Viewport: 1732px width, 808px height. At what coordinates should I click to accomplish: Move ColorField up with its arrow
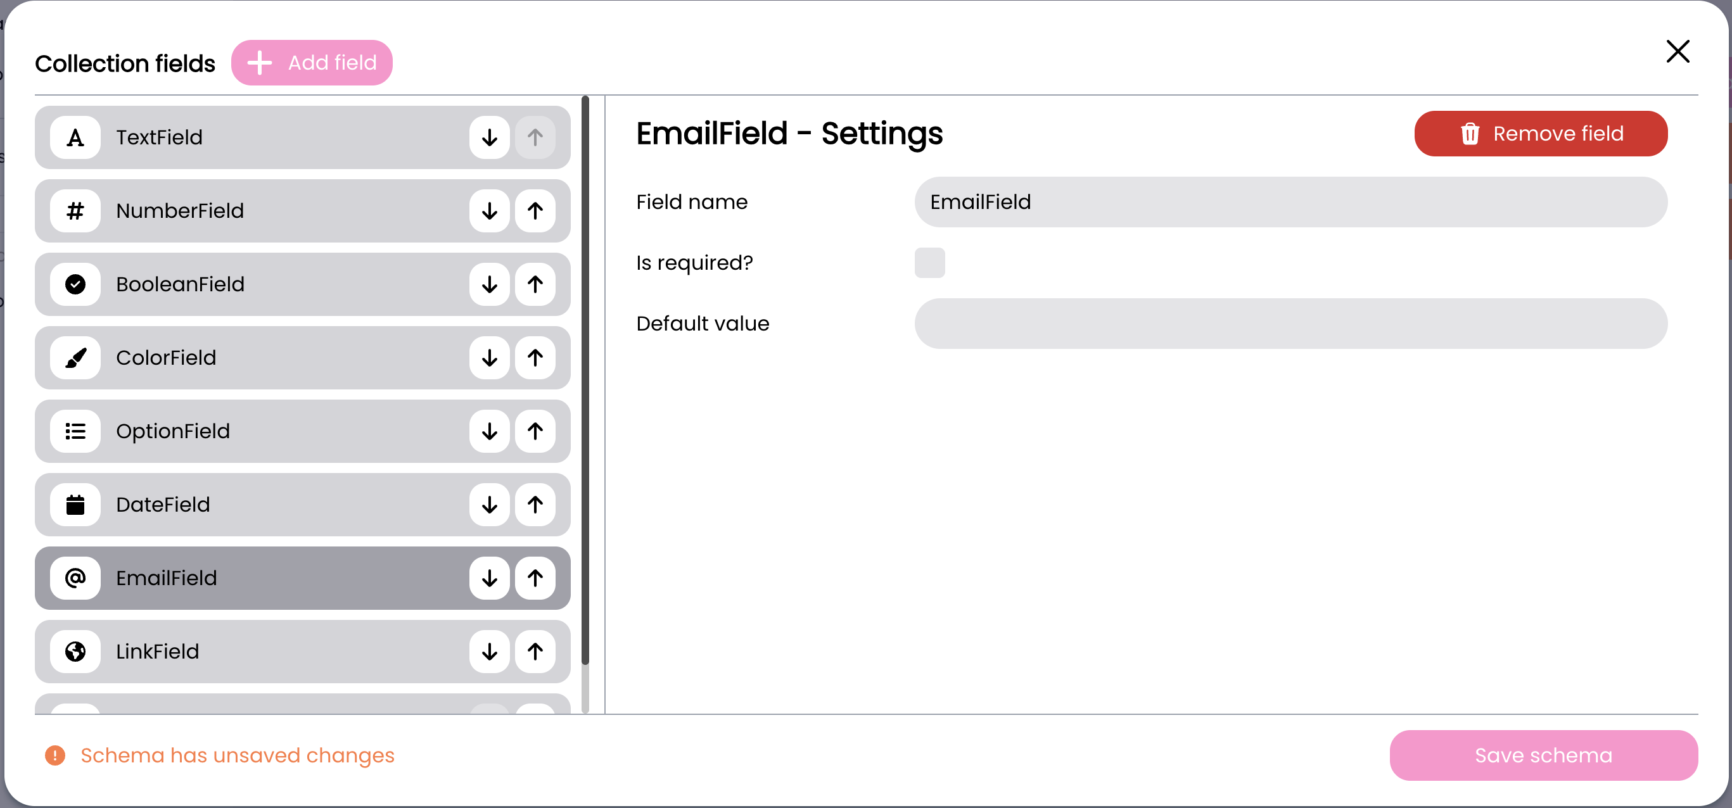[x=535, y=358]
